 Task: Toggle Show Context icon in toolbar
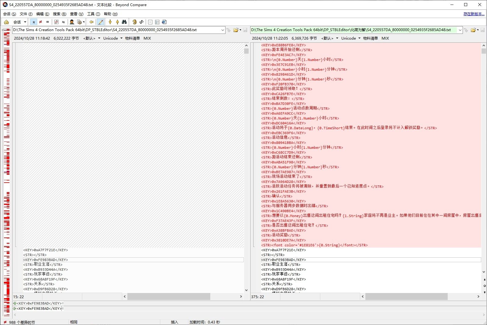[56, 22]
